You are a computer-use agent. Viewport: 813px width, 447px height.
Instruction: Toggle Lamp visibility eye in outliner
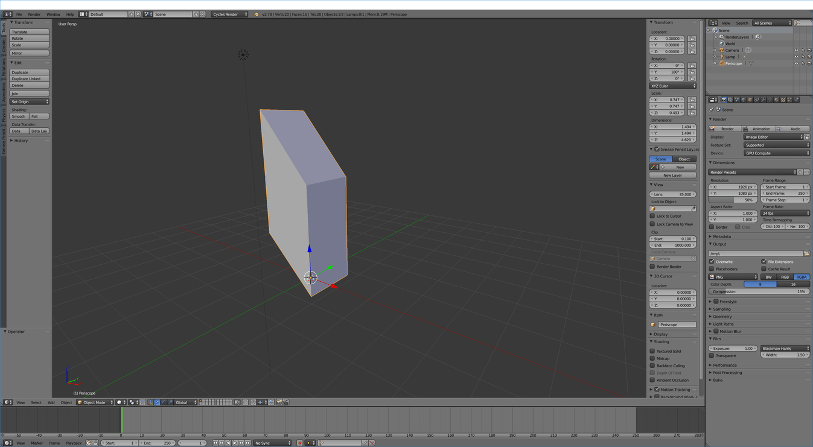(x=796, y=57)
